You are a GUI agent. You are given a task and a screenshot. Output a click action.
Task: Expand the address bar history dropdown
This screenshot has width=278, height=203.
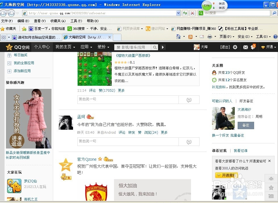click(x=178, y=13)
